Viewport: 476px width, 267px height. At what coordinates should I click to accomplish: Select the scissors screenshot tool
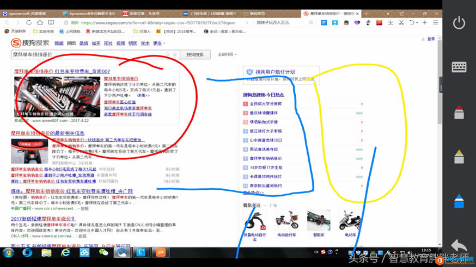(401, 22)
